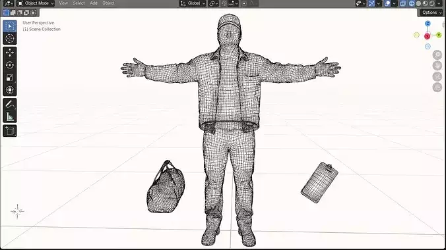Click the green Y axis gizmo

(x=439, y=35)
